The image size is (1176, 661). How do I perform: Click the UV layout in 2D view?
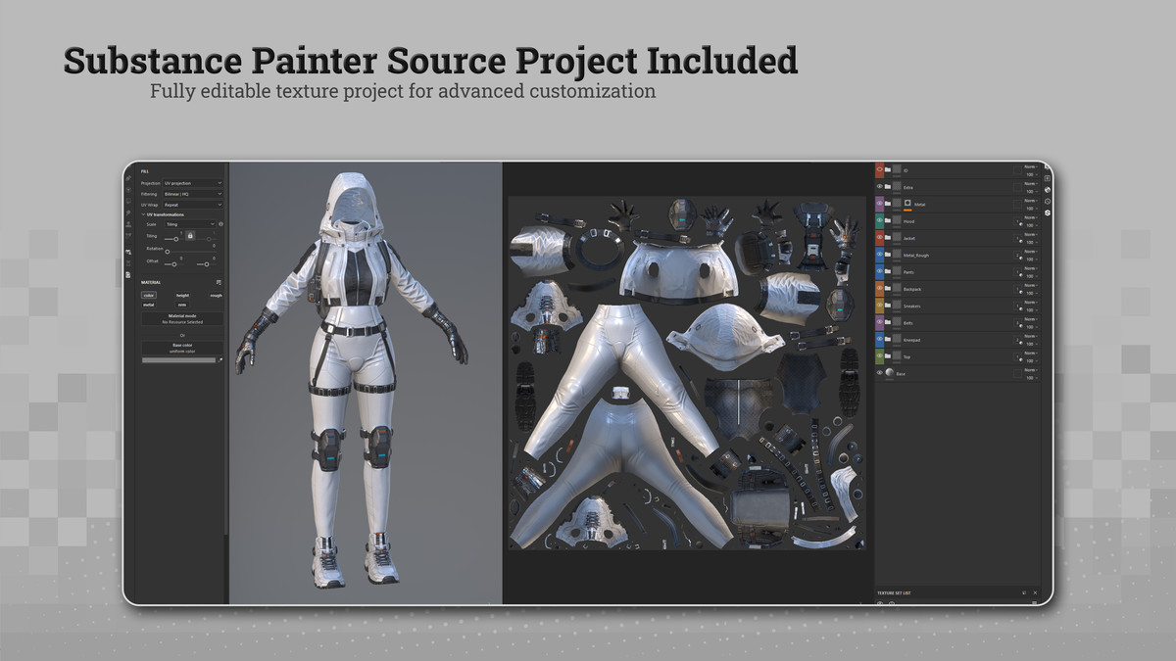pos(686,374)
